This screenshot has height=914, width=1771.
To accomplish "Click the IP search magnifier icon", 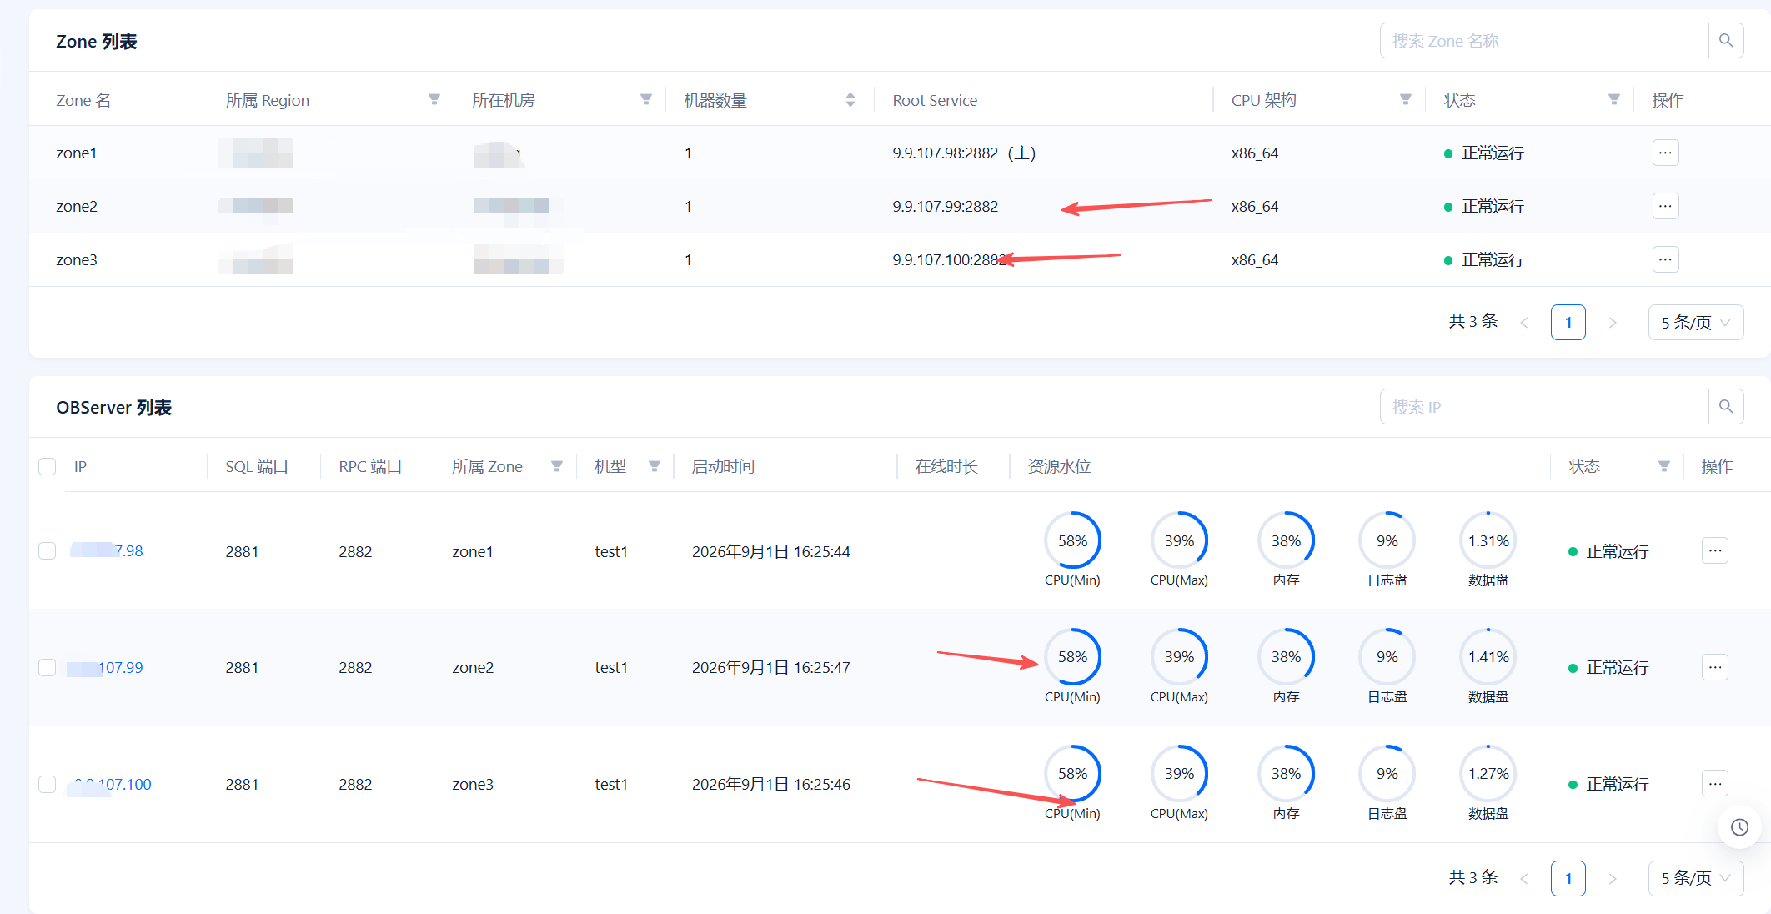I will point(1726,407).
